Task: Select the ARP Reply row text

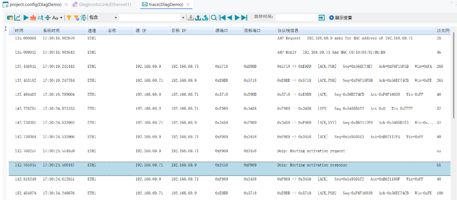Action: (331, 52)
